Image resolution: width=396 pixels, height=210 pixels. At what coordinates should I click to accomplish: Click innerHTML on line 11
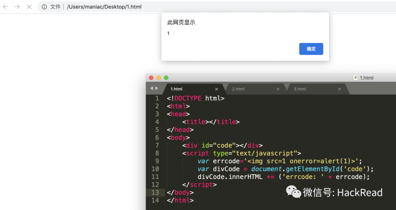(245, 177)
